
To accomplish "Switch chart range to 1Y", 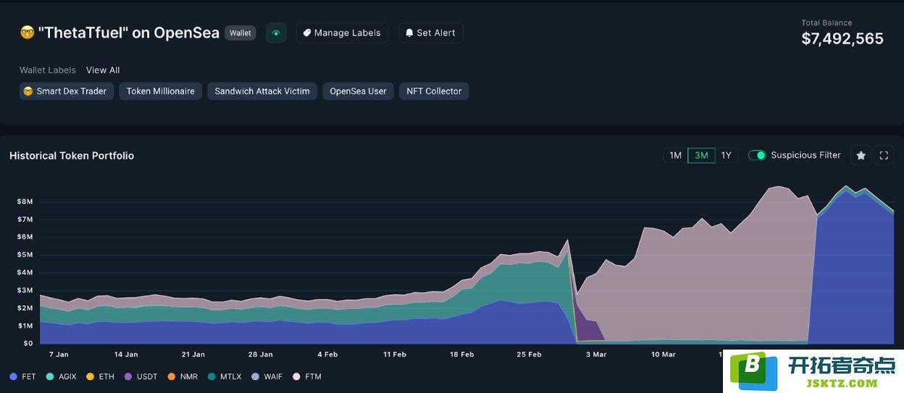I will (x=727, y=156).
